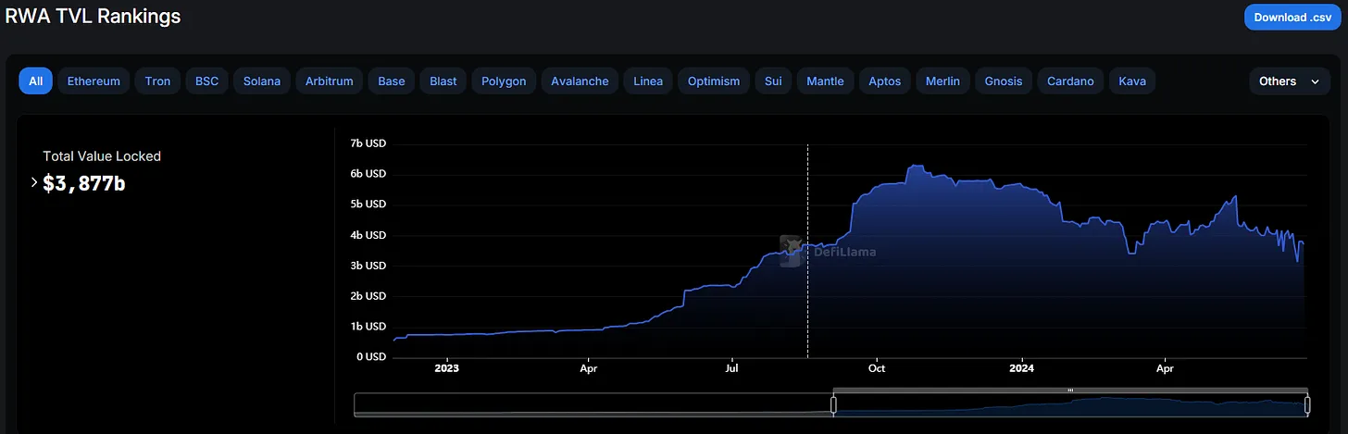Filter rankings by Sui
Screen dimensions: 1348x434
tap(773, 81)
